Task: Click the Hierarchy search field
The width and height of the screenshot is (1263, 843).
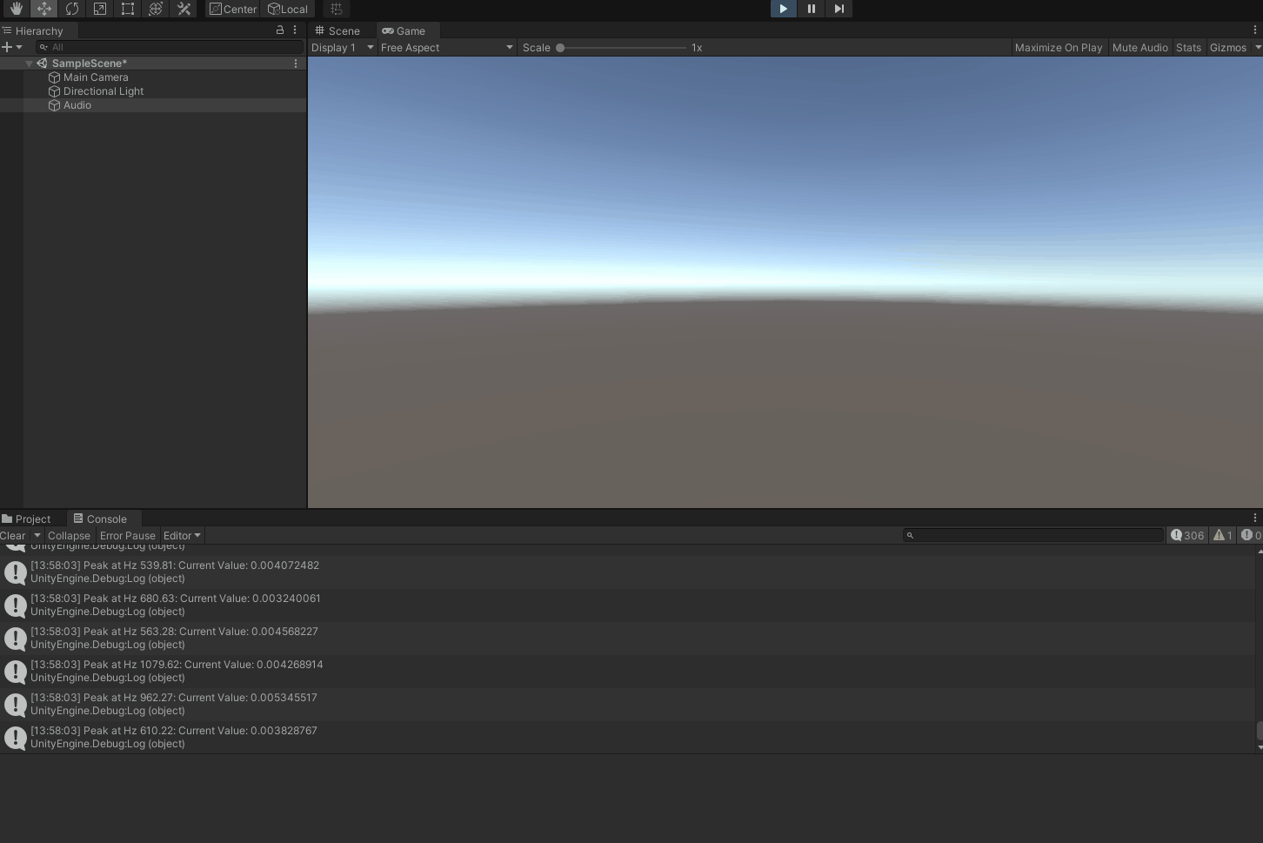Action: tap(169, 47)
